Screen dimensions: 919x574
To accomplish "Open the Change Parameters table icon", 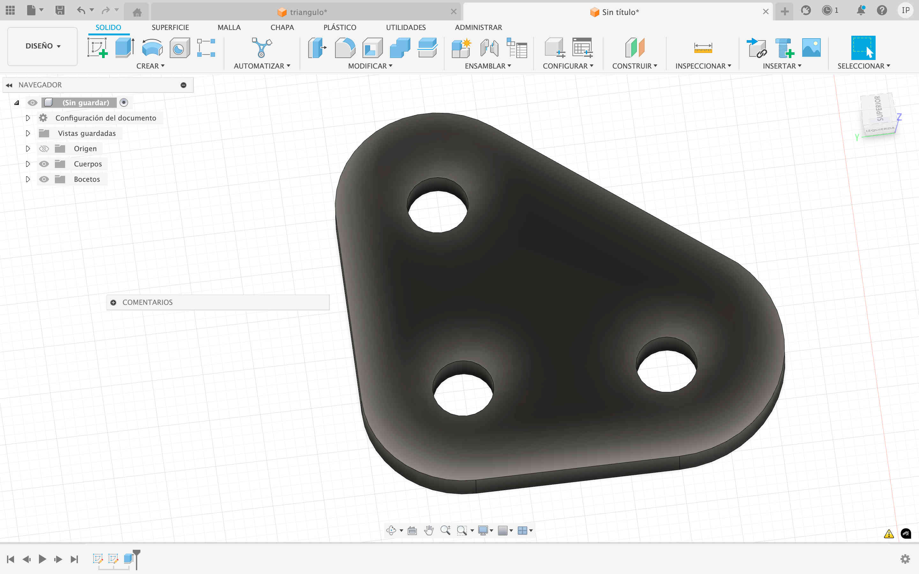I will click(x=582, y=48).
